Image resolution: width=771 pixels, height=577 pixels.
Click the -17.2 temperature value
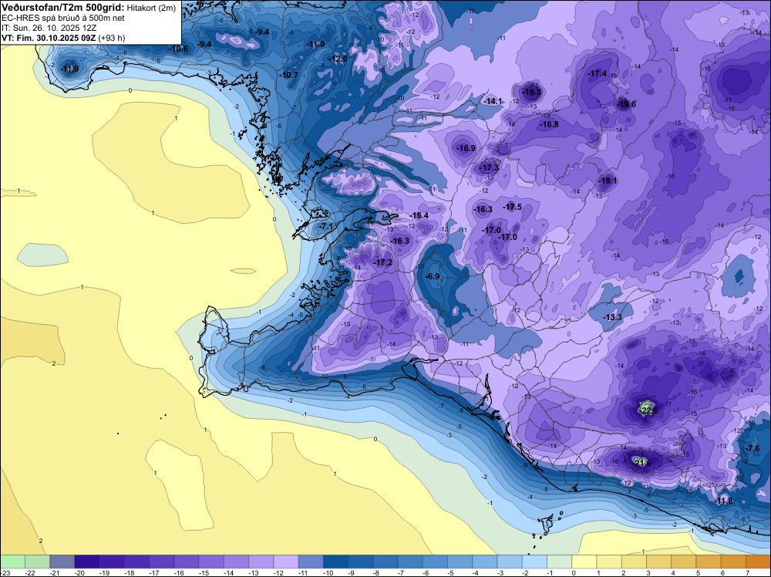(383, 263)
